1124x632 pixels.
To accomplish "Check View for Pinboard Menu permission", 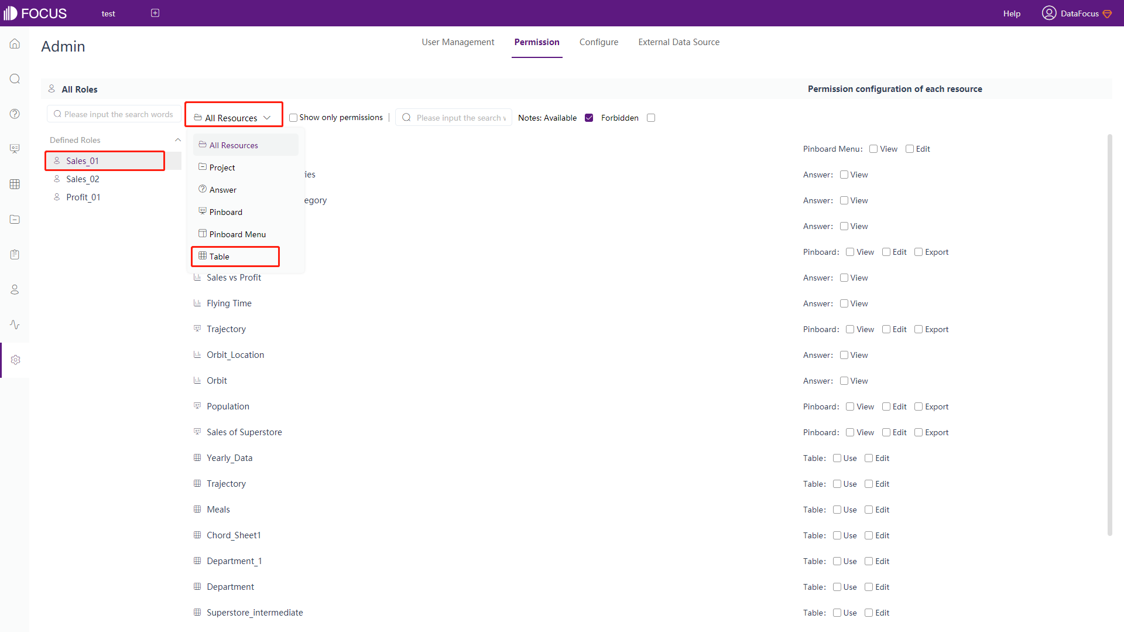I will click(873, 149).
